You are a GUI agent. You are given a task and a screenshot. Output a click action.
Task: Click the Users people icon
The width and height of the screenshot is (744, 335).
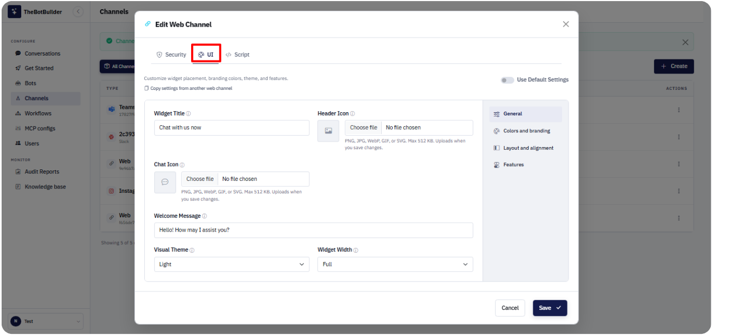point(18,143)
